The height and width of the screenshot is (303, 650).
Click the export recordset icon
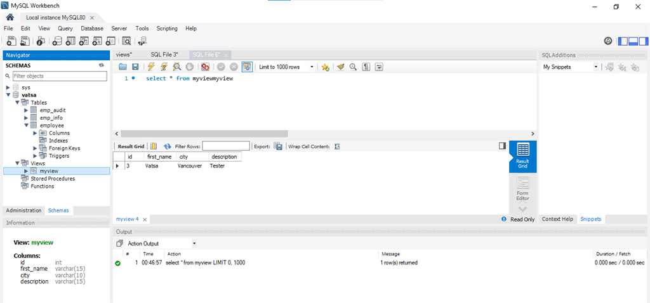pyautogui.click(x=278, y=146)
